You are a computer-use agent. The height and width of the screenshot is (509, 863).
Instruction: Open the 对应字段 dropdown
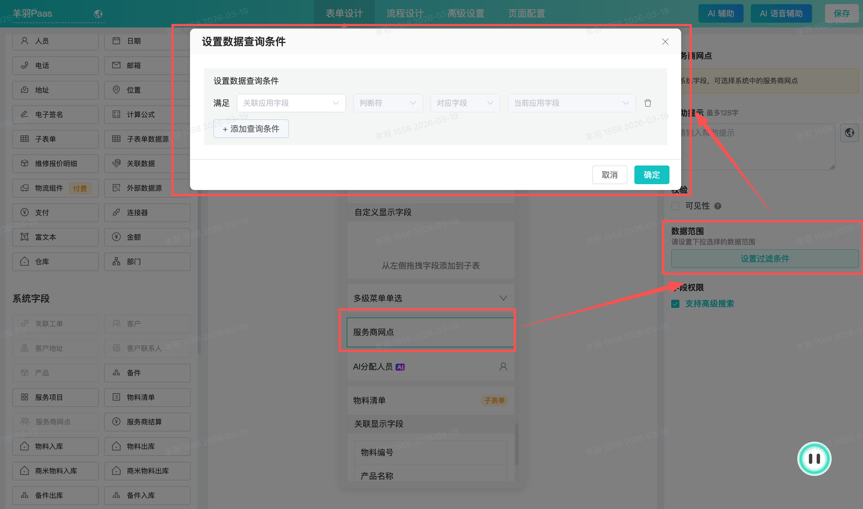click(x=465, y=103)
